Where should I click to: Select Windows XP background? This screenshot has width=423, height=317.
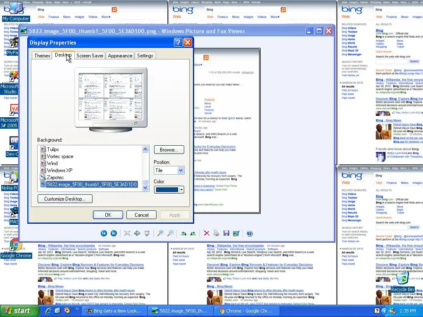(59, 170)
